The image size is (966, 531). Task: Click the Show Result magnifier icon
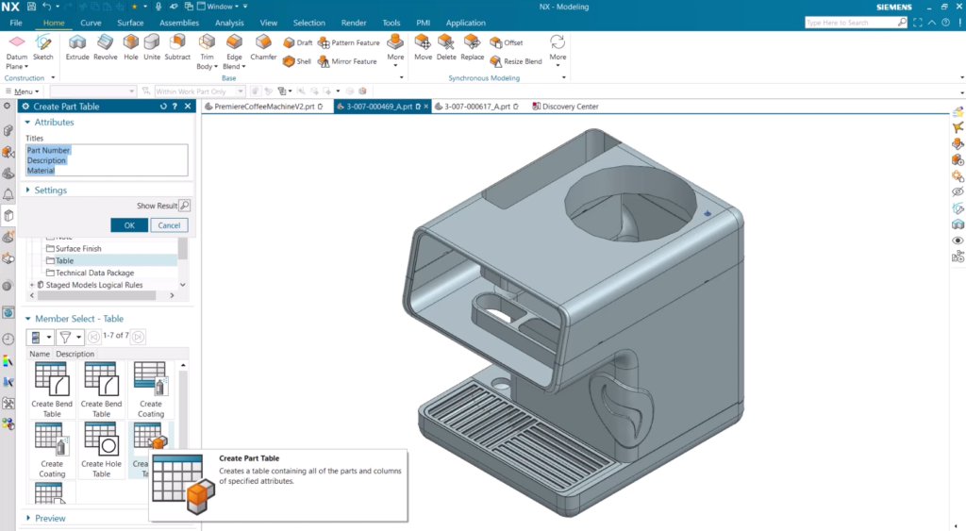(x=184, y=205)
